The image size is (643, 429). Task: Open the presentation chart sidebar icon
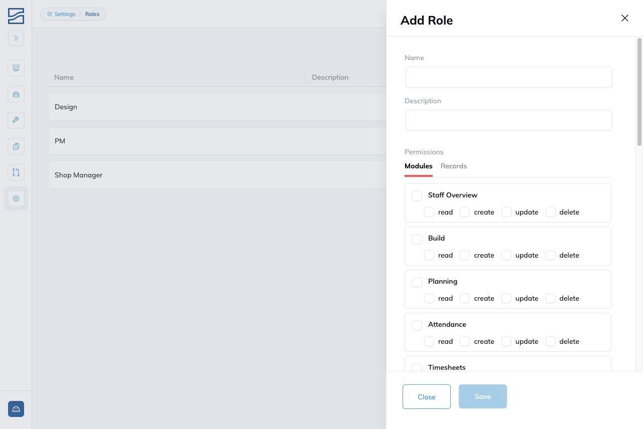point(16,68)
